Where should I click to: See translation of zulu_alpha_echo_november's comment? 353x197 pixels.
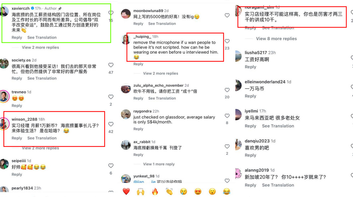tap(162, 98)
